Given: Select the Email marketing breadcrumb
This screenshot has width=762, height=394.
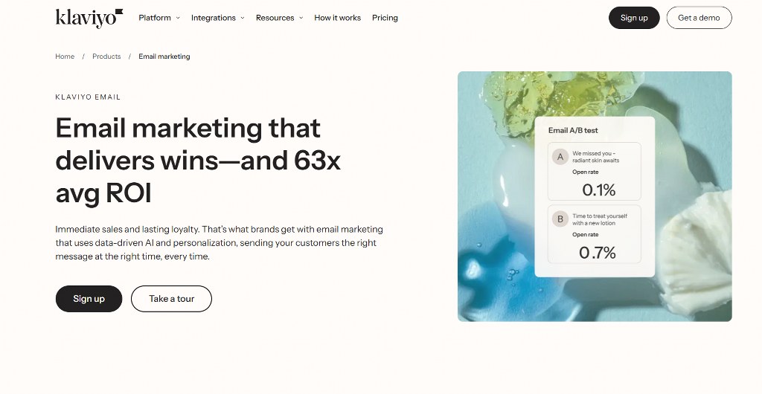Looking at the screenshot, I should pos(164,56).
